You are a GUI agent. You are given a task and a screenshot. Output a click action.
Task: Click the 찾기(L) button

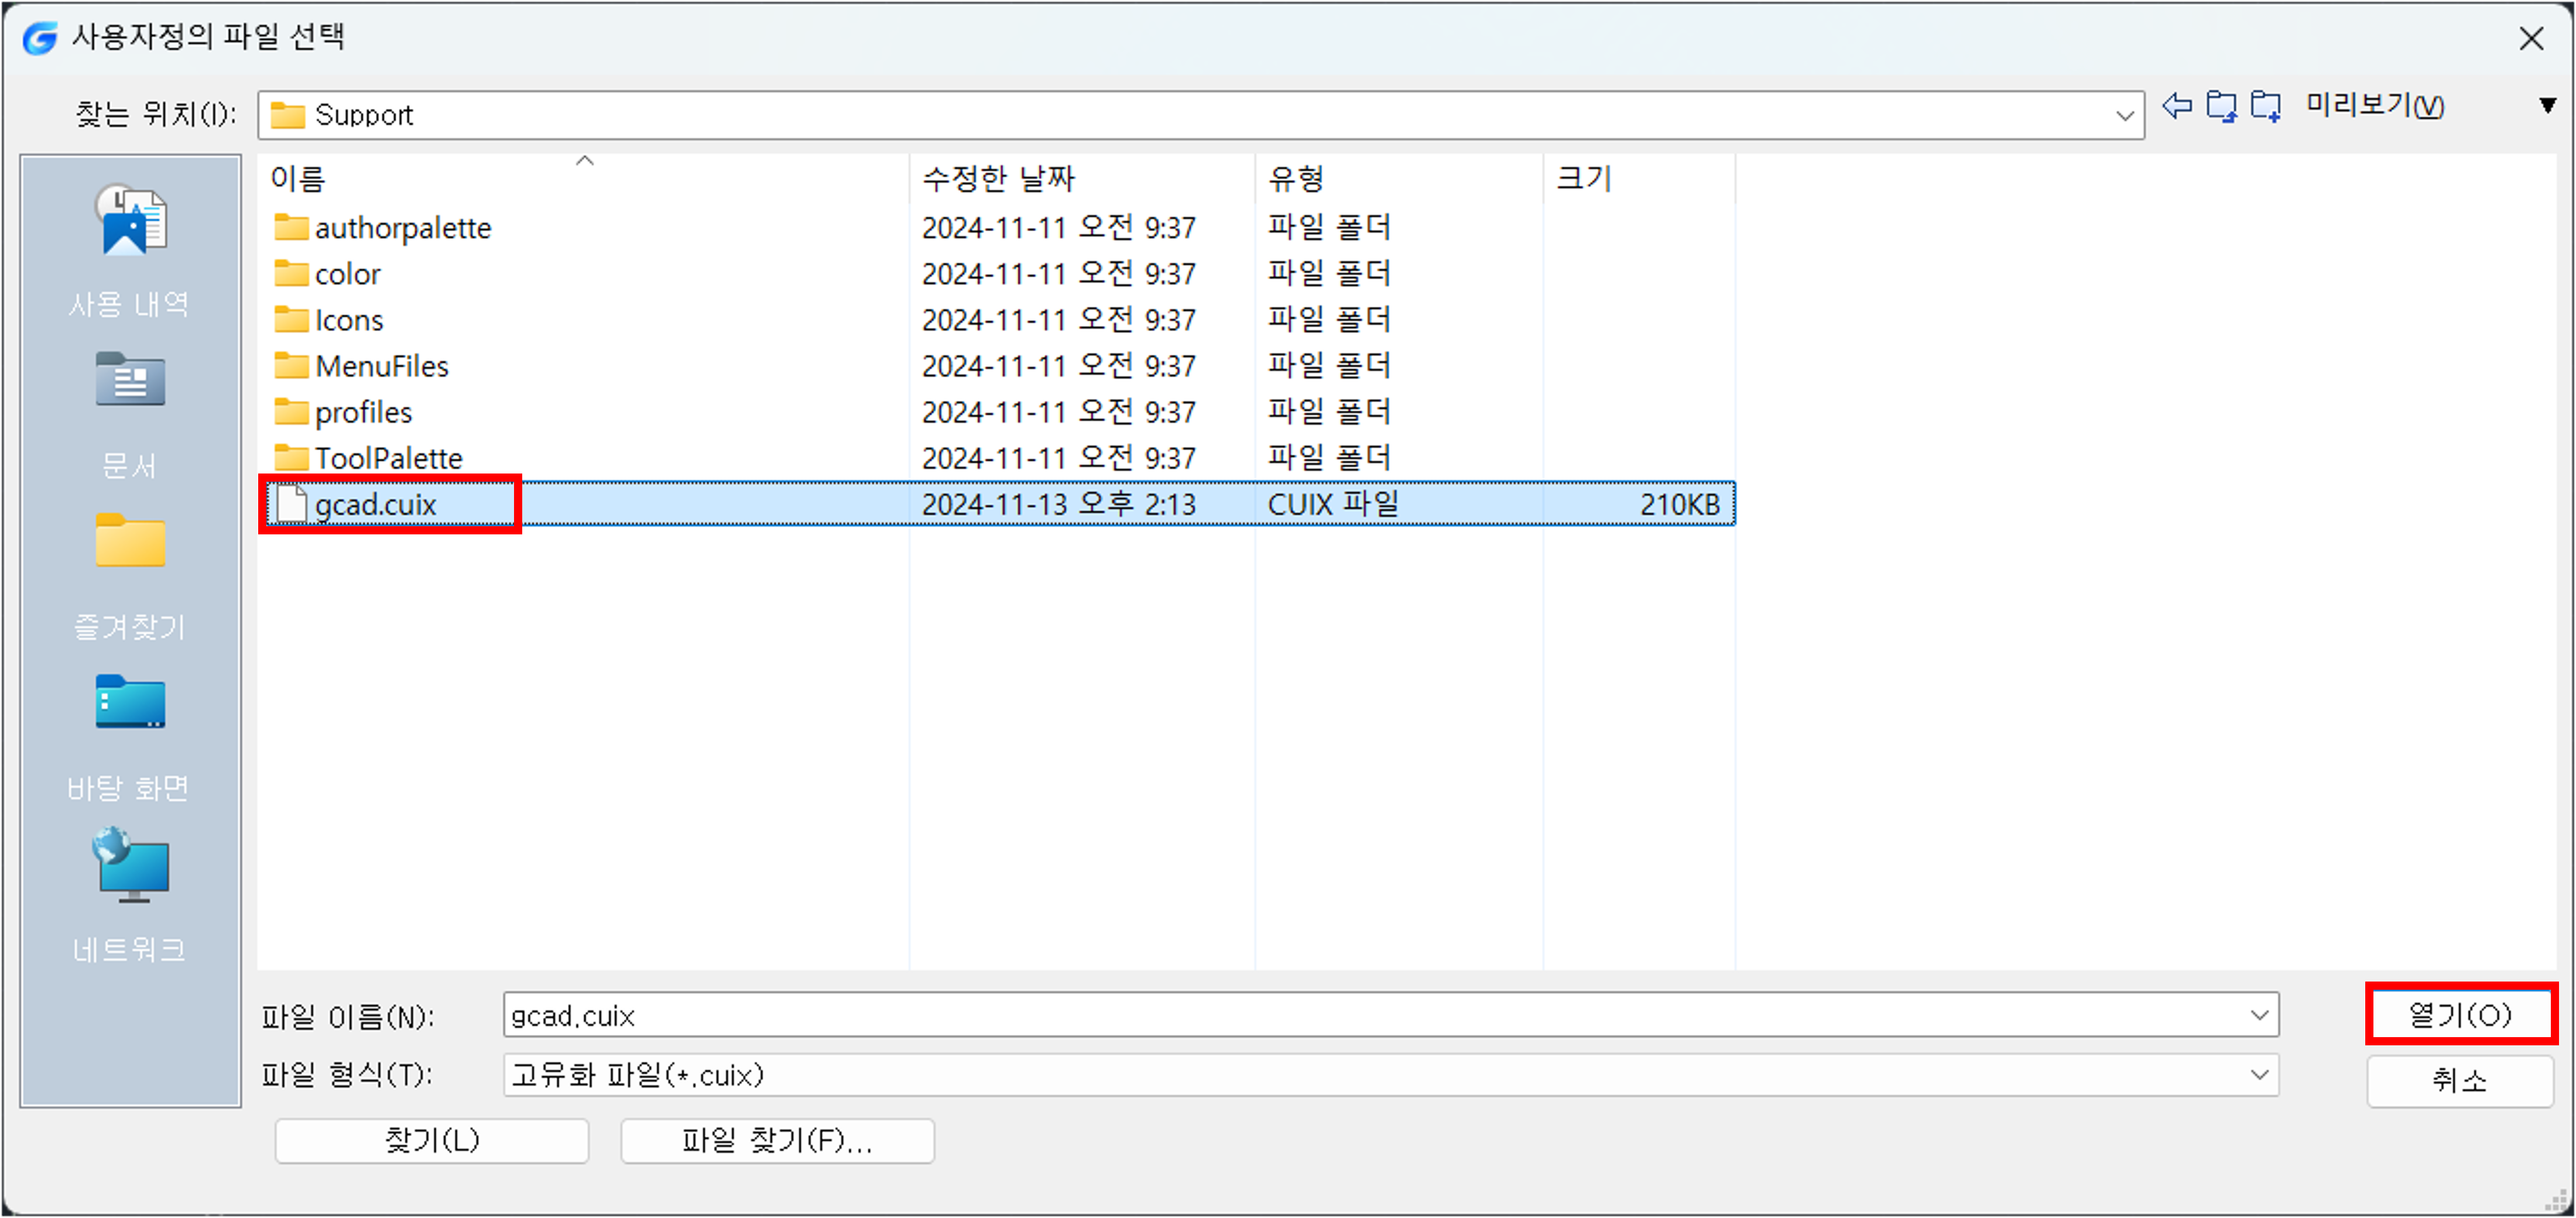coord(432,1141)
